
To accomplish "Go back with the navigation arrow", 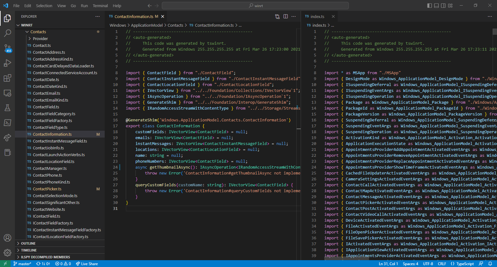I will [150, 6].
